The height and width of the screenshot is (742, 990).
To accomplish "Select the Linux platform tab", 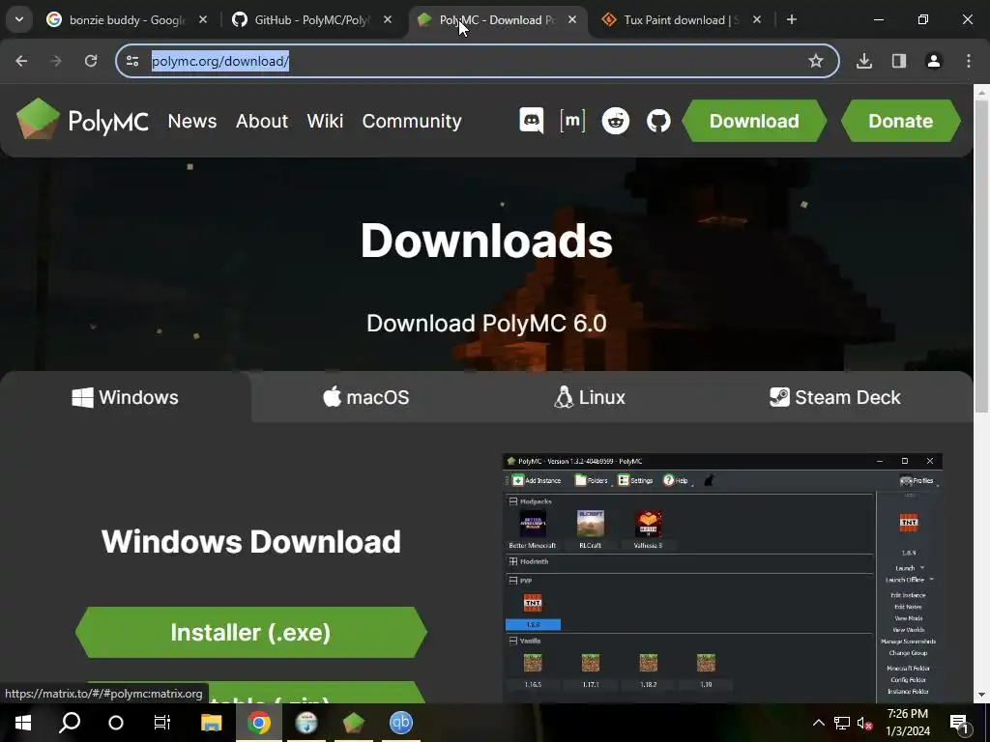I will [x=590, y=397].
